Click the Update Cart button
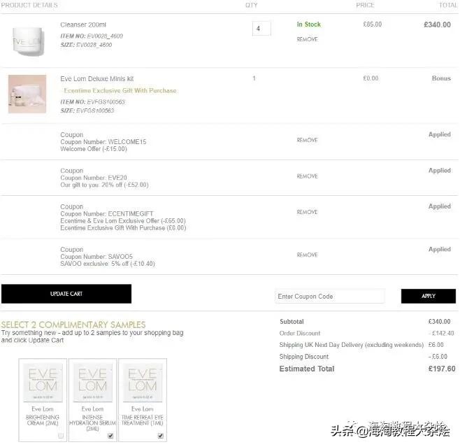Screen dimensions: 460x447 coord(66,294)
